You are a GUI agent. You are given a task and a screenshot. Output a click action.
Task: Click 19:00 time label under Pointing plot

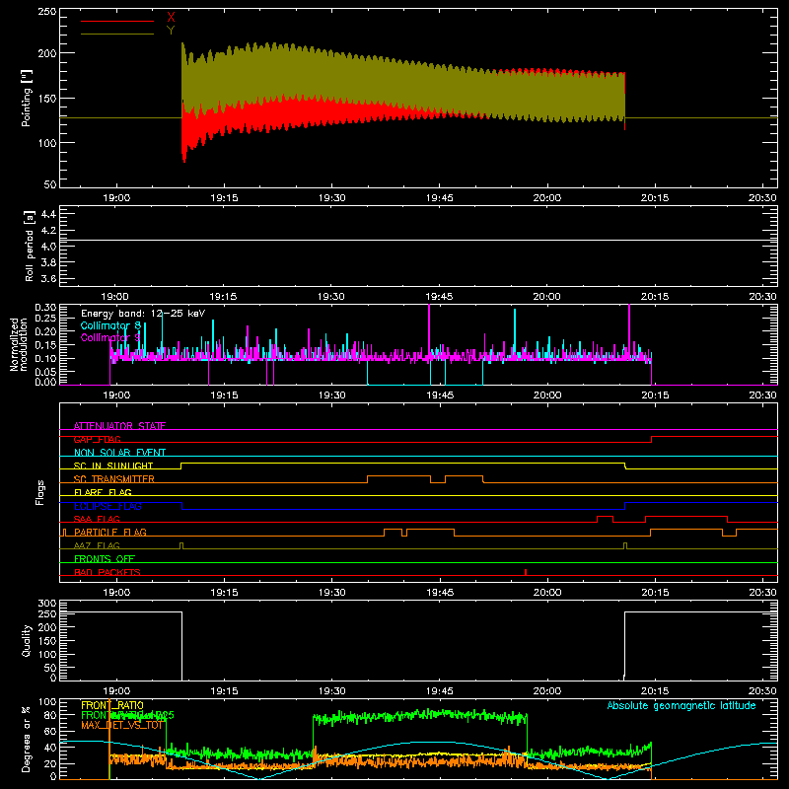tap(116, 198)
